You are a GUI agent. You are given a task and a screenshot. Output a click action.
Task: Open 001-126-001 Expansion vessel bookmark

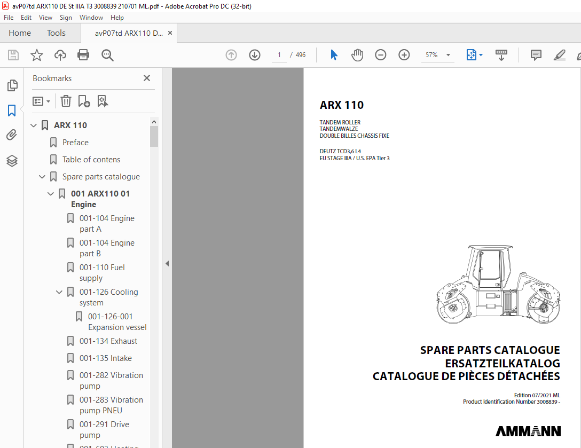pyautogui.click(x=117, y=322)
